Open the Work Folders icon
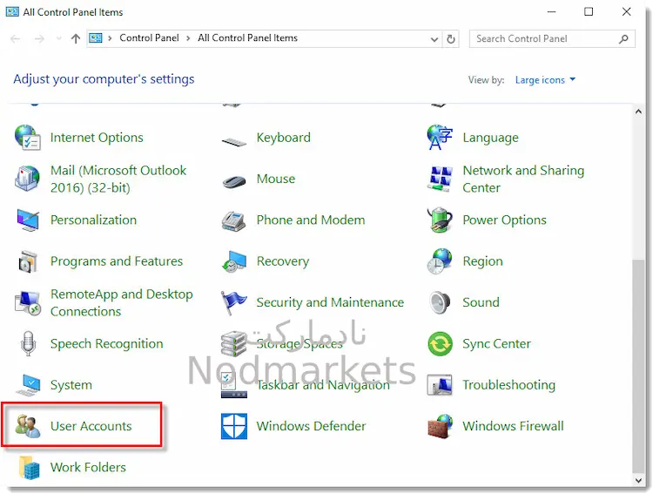This screenshot has width=653, height=494. [29, 467]
